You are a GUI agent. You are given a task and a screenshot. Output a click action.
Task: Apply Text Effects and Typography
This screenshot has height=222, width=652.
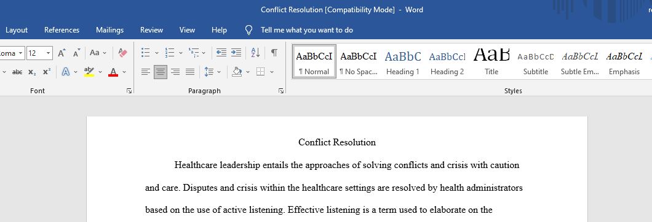pyautogui.click(x=66, y=72)
